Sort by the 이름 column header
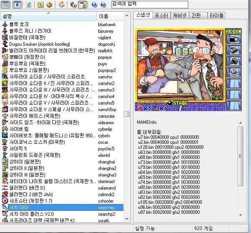The image size is (251, 233). coord(110,16)
